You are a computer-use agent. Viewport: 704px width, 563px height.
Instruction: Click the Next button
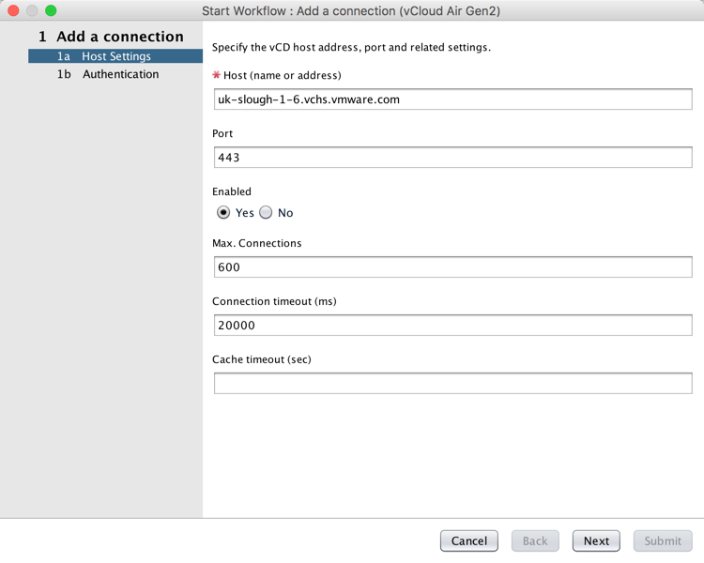[x=596, y=541]
